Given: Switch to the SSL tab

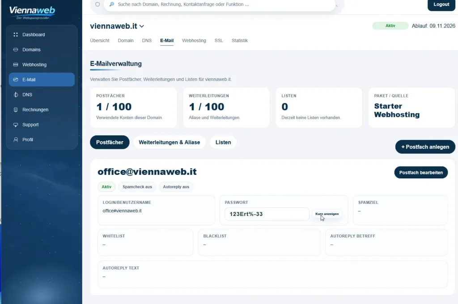Looking at the screenshot, I should (219, 41).
